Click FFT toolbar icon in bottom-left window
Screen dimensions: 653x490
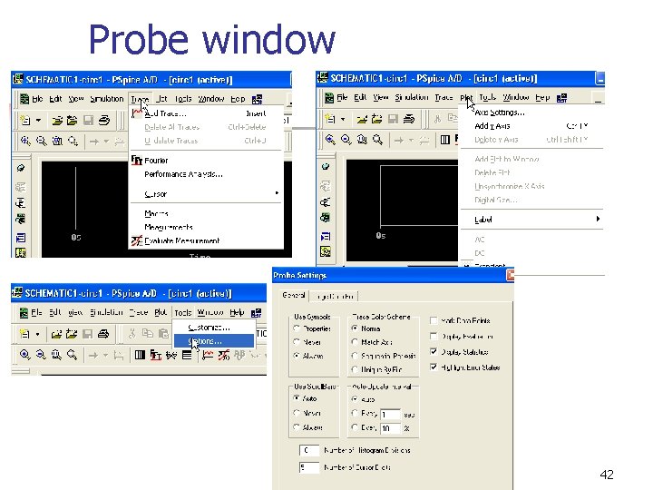pos(156,355)
